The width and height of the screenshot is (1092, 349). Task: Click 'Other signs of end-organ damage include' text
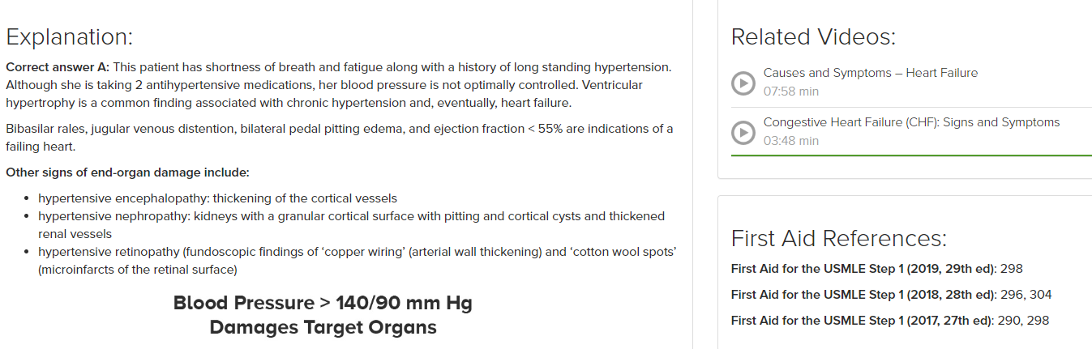coord(127,172)
